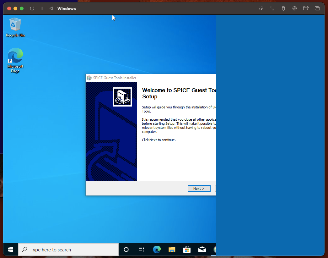Open the USB devices icon
The image size is (328, 258).
(x=283, y=8)
